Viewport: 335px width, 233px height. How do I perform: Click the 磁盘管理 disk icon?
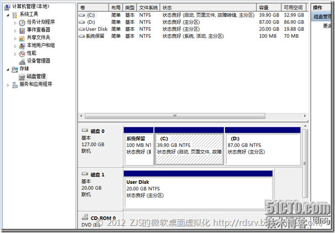22,77
